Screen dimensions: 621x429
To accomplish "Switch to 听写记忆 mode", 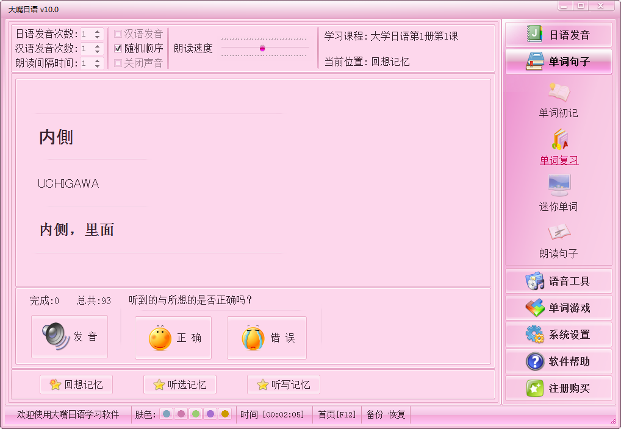I will (284, 385).
